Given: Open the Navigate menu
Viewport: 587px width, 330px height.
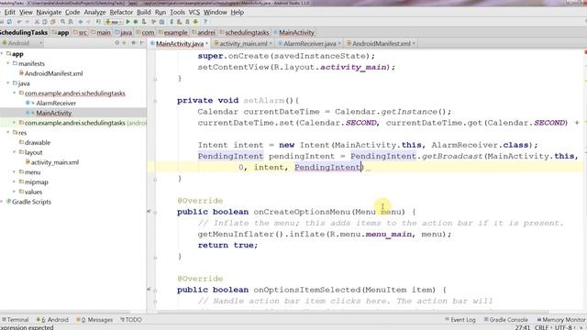Looking at the screenshot, I should click(49, 12).
